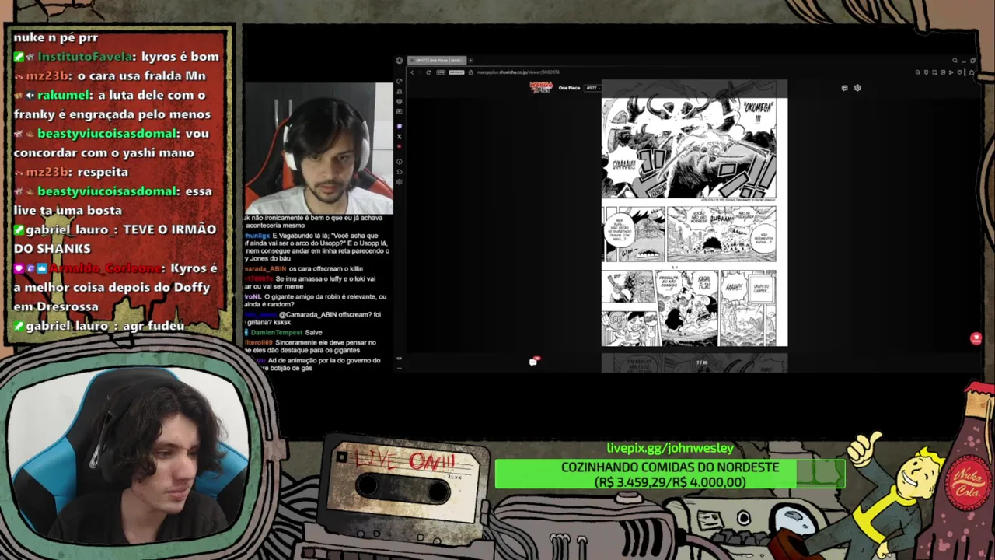Open the comment bubble with red badge

click(x=533, y=362)
